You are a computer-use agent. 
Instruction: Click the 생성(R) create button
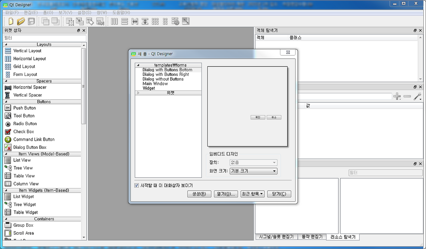click(x=199, y=194)
